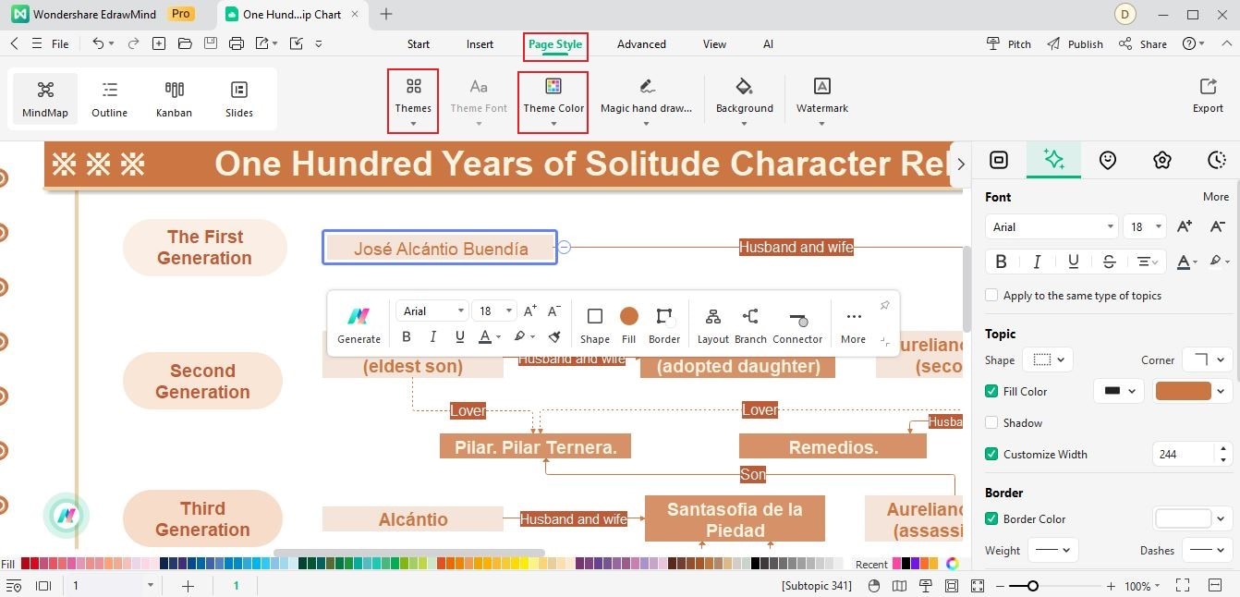Decrease font size in the right panel

pyautogui.click(x=1217, y=226)
